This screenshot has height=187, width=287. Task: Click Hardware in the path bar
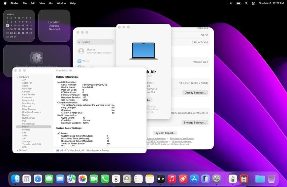click(93, 150)
